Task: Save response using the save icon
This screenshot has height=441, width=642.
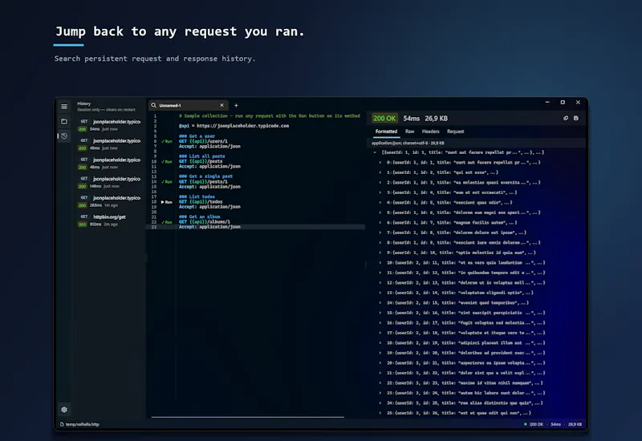Action: coord(576,118)
